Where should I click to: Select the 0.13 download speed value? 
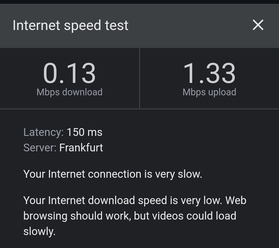click(69, 74)
